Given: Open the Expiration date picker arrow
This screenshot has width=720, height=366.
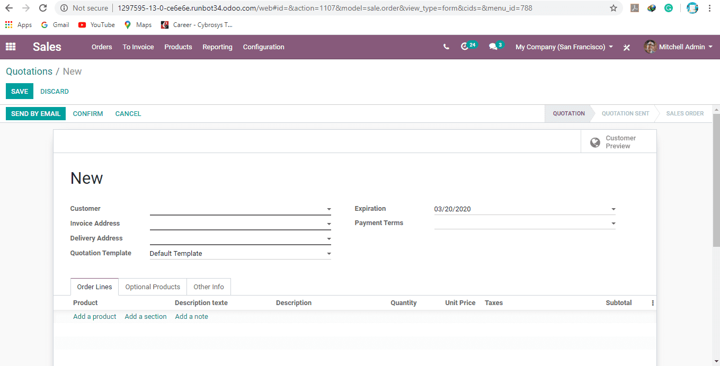Looking at the screenshot, I should click(614, 209).
